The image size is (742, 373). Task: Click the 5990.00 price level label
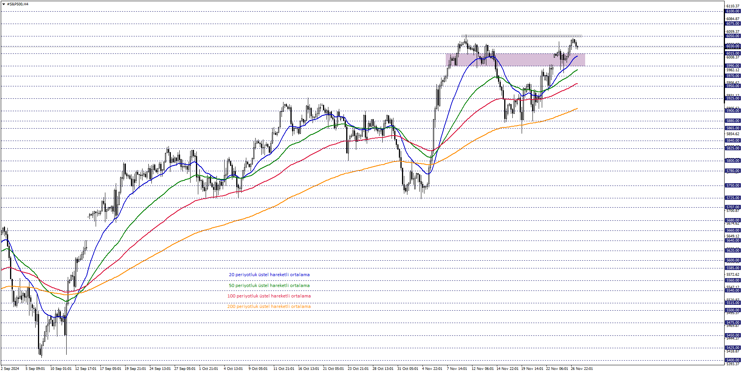[x=733, y=66]
